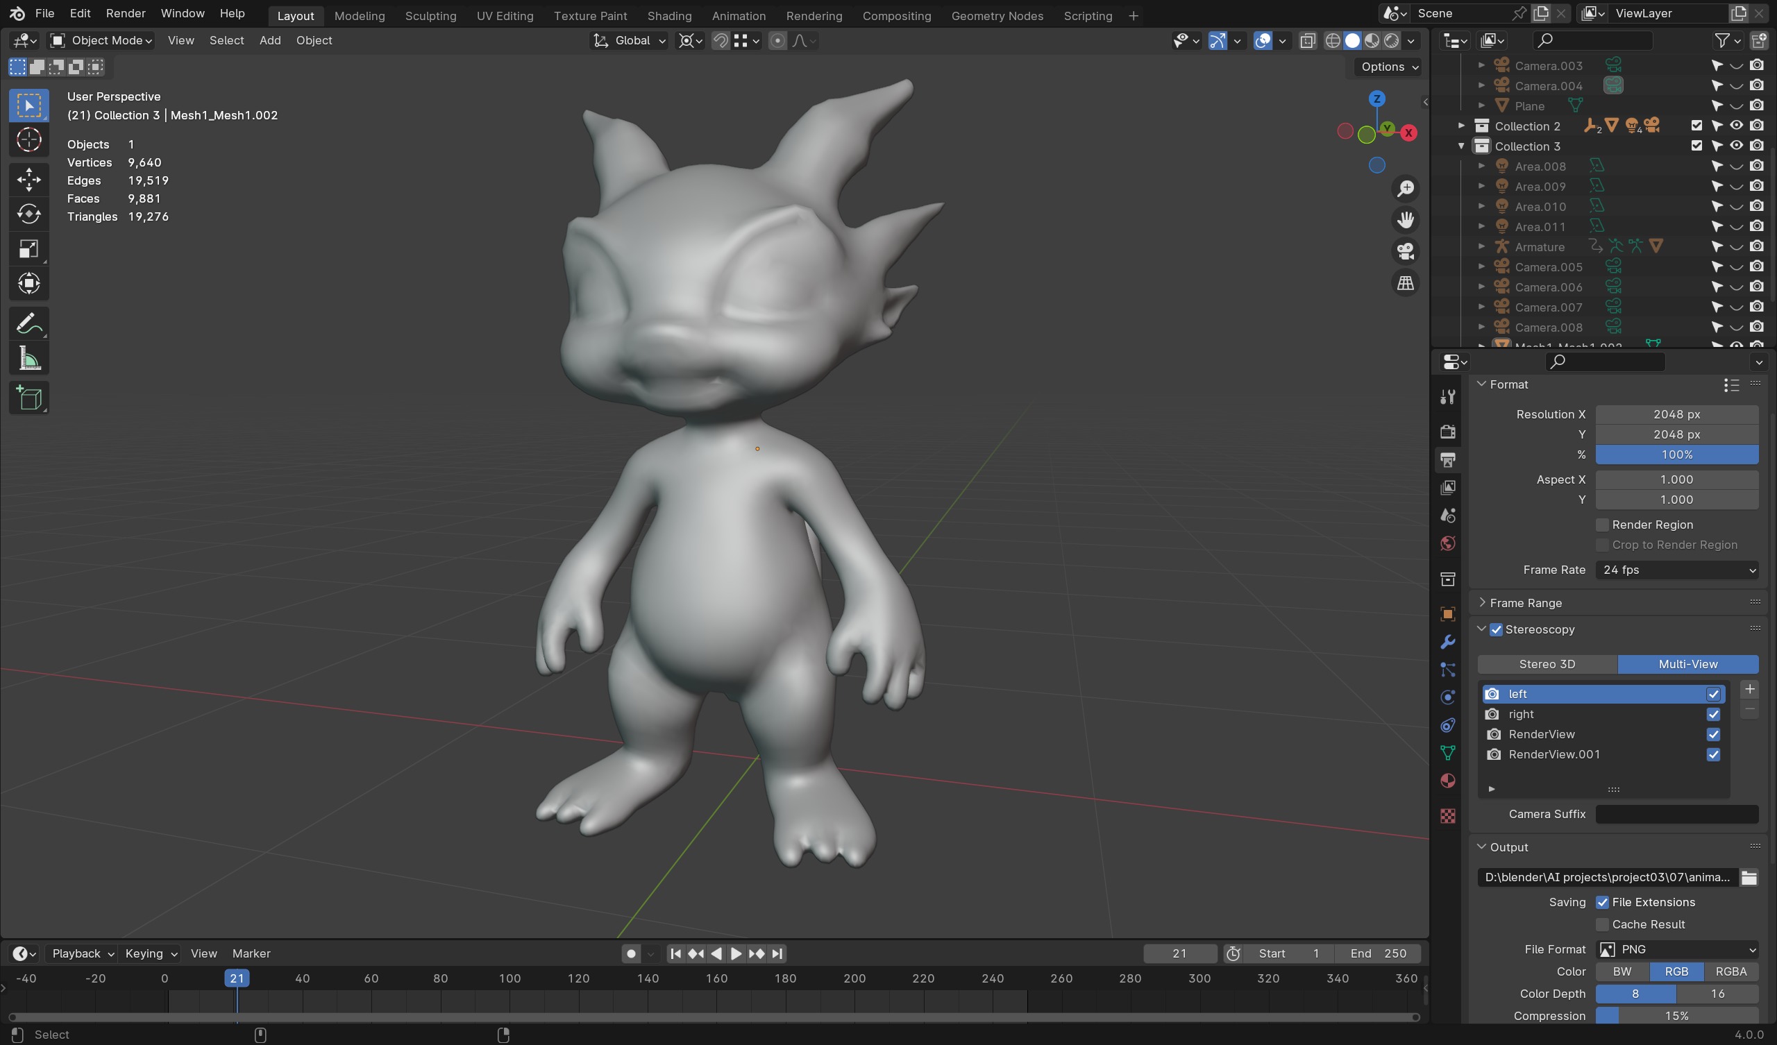Set color mode to RGBA
Viewport: 1777px width, 1045px height.
(x=1730, y=971)
